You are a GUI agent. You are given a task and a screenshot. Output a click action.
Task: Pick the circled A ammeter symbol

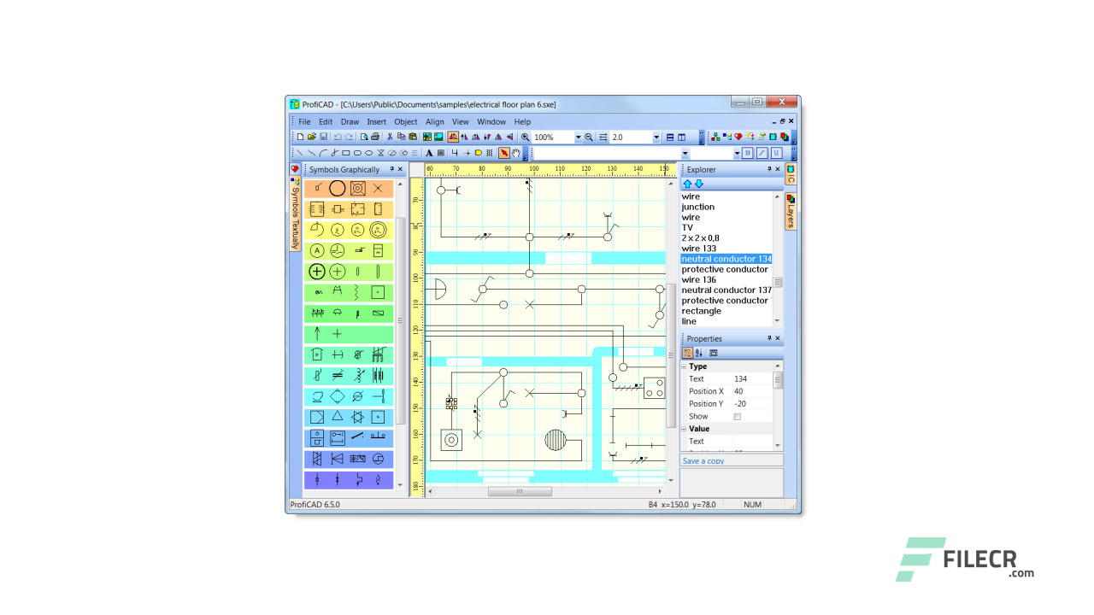pos(317,250)
